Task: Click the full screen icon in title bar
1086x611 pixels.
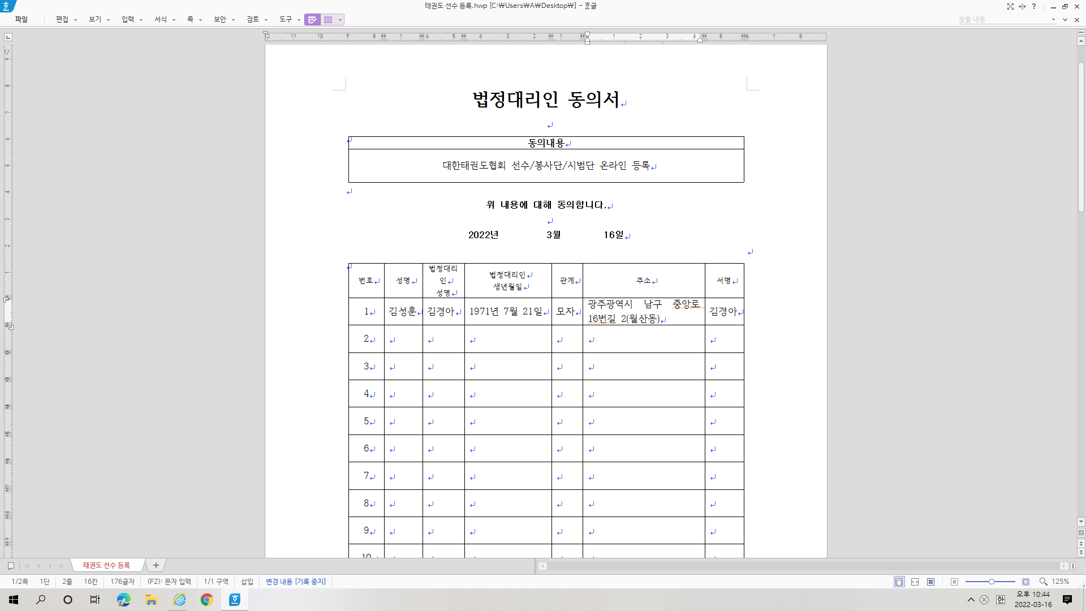Action: 1010,6
